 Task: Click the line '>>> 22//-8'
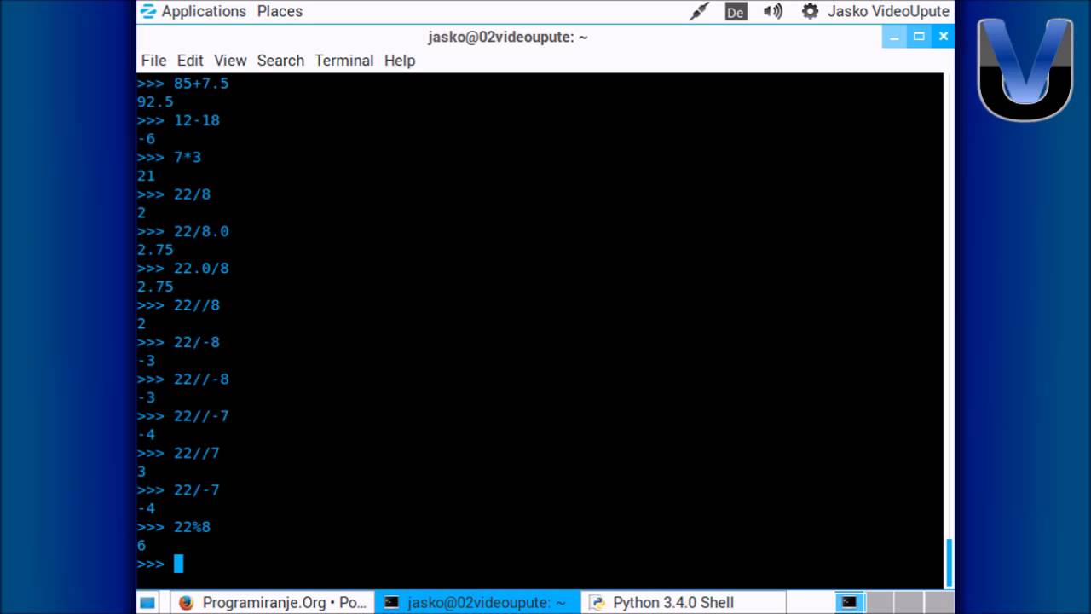coord(183,379)
